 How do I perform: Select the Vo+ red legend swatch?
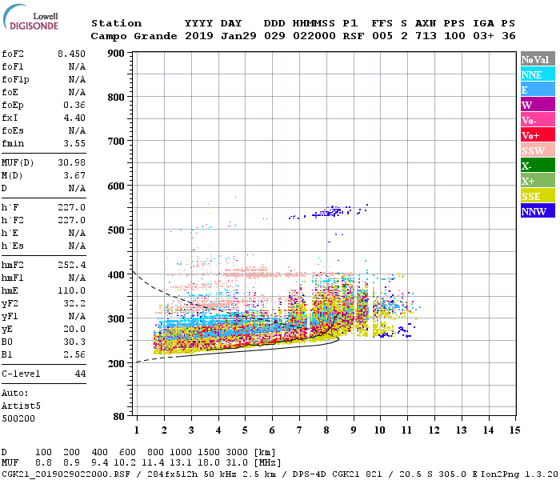click(x=538, y=135)
